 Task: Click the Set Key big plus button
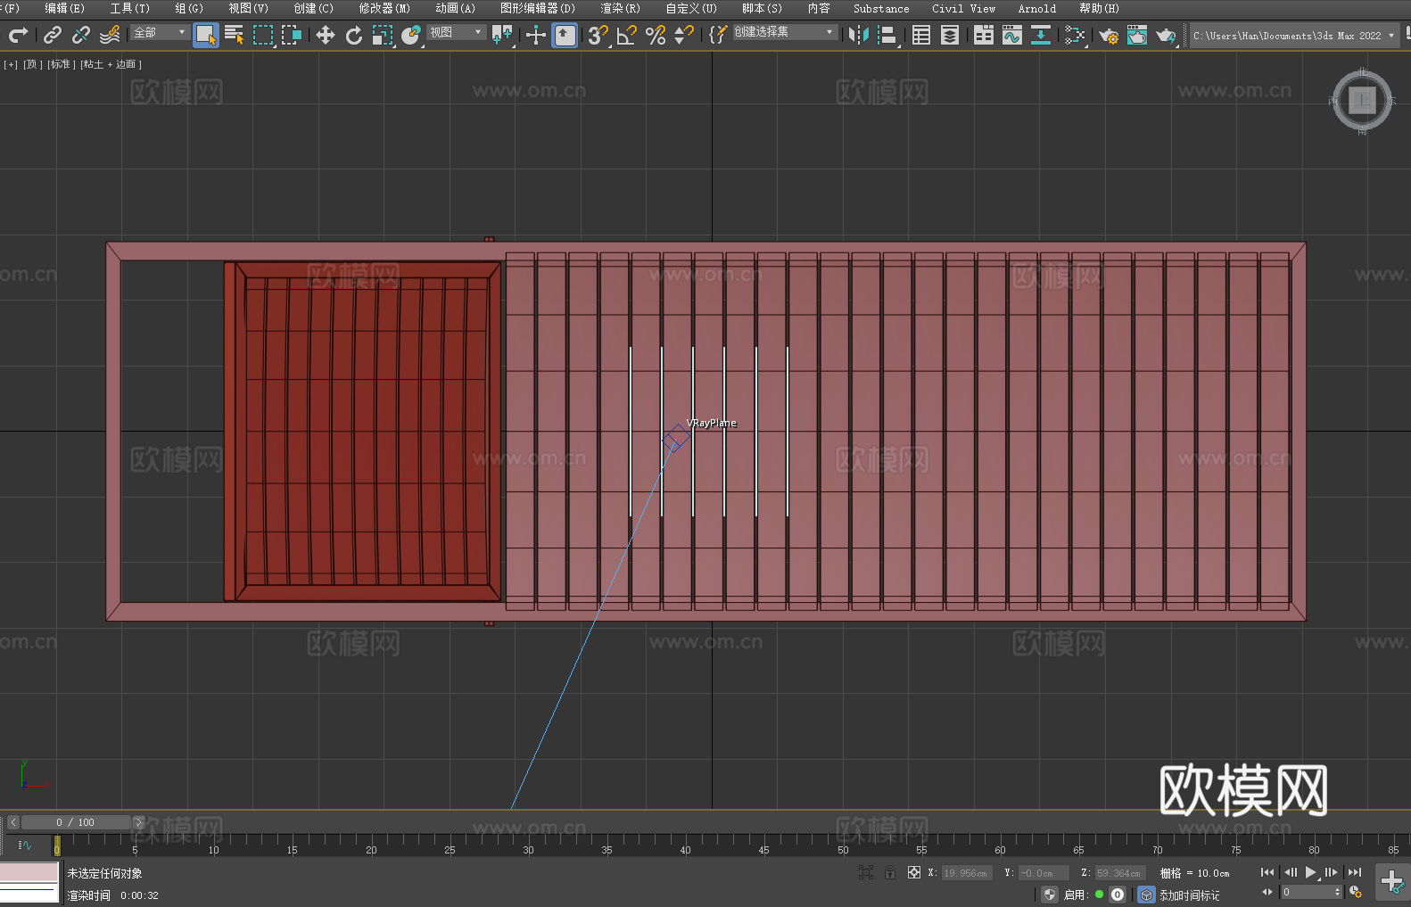pos(1392,882)
